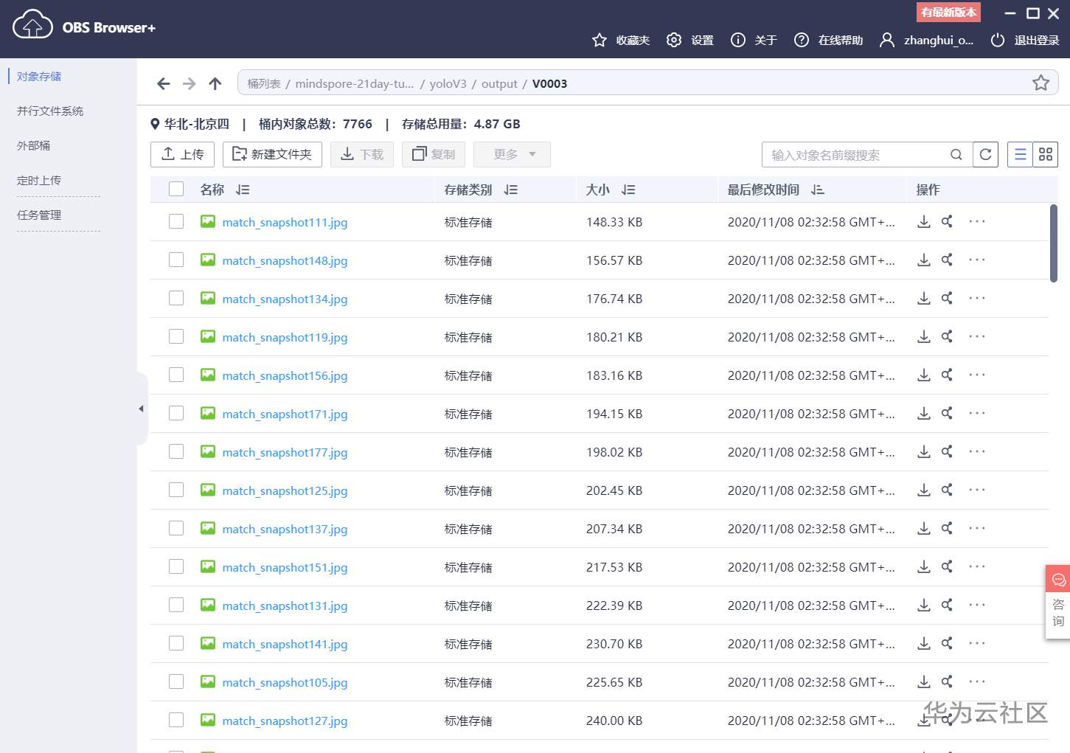
Task: Tick the checkbox for match_snapshot119.jpg
Action: pyautogui.click(x=176, y=336)
